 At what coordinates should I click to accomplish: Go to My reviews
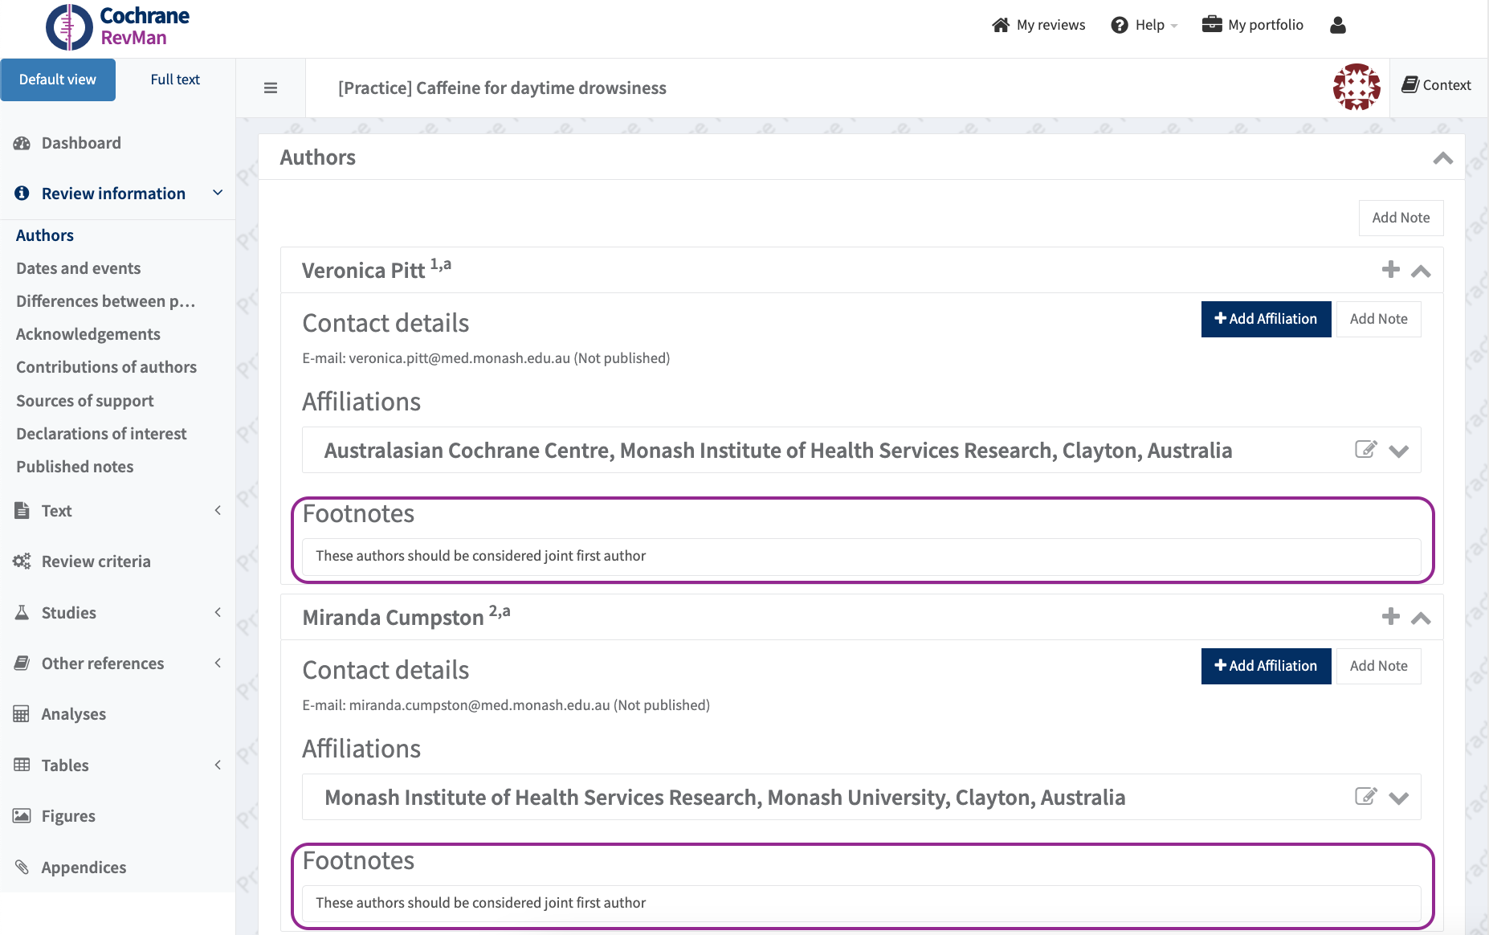click(1038, 25)
